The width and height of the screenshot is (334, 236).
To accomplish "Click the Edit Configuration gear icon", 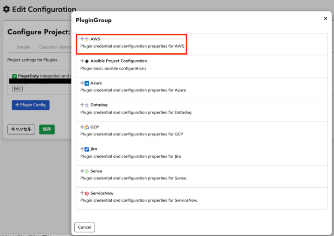I will point(6,9).
